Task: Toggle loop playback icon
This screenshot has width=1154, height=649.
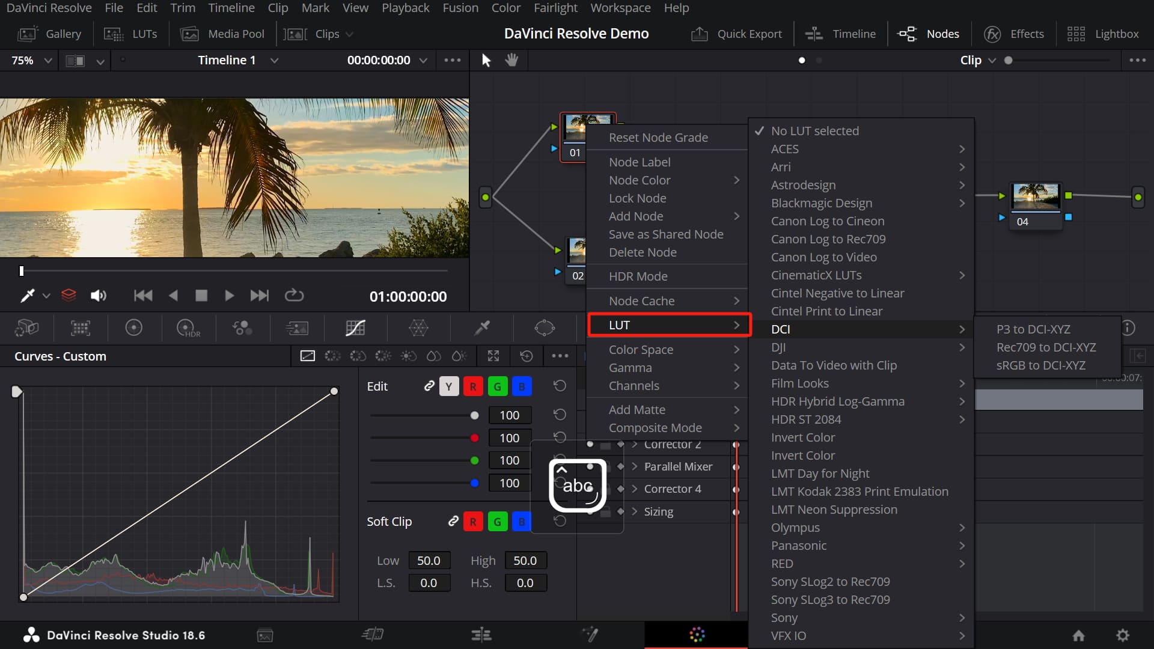Action: [x=294, y=296]
